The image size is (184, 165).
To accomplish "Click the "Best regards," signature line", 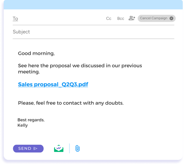I will [x=31, y=120].
